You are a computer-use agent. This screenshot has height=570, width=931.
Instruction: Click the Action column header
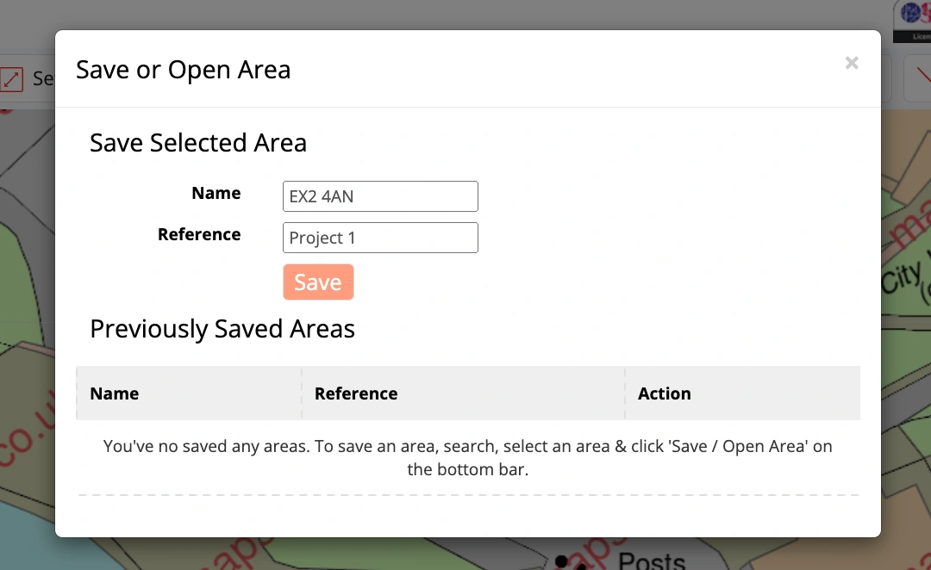(x=665, y=393)
